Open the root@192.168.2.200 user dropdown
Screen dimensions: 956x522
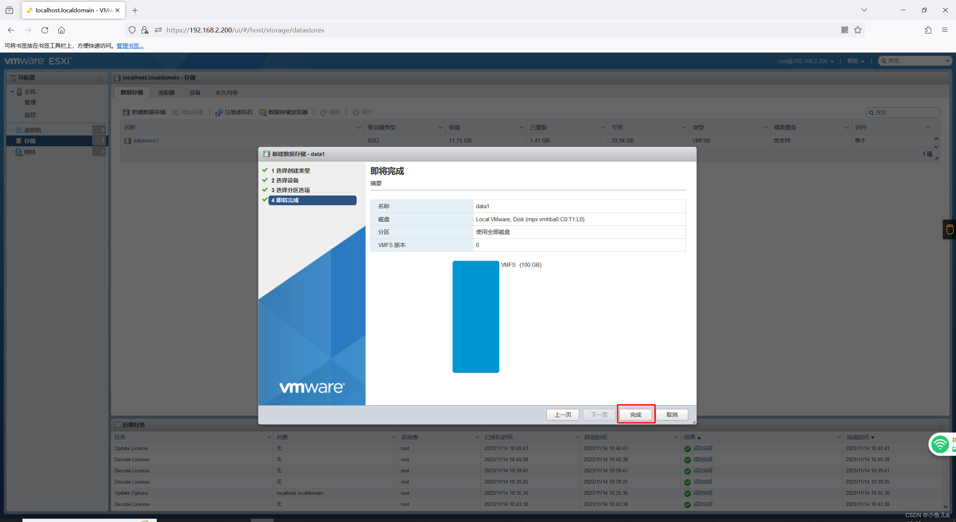pos(806,61)
